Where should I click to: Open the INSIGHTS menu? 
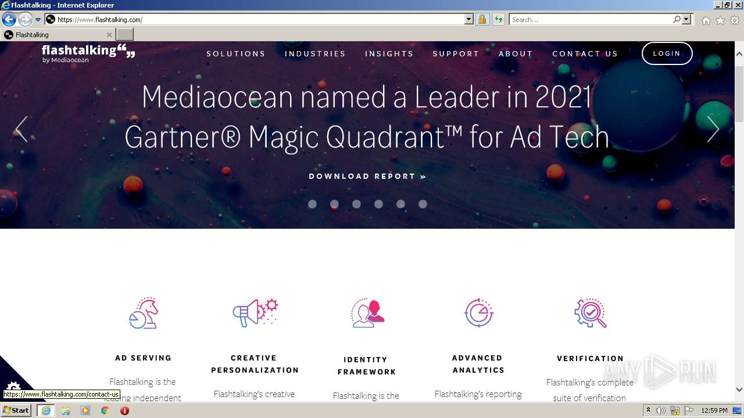[x=389, y=53]
